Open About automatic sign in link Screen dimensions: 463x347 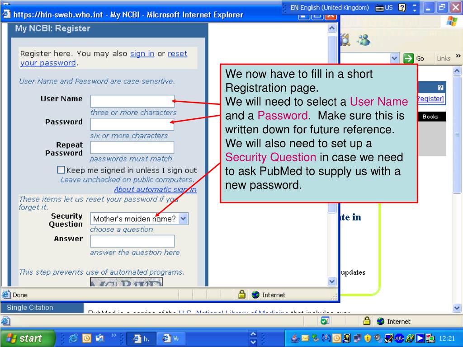156,189
